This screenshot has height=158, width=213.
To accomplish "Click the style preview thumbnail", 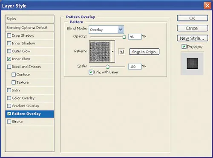I will [192, 63].
